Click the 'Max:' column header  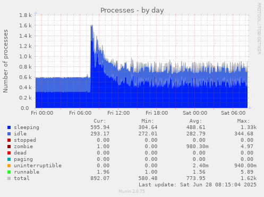[x=243, y=121]
